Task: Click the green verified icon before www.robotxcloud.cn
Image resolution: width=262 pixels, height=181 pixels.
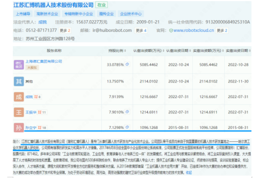Action: [171, 30]
